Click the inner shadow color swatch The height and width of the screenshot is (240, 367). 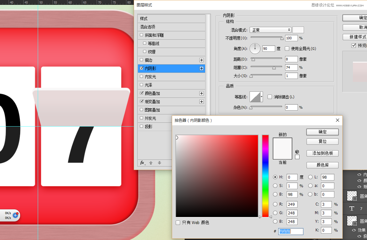[298, 30]
